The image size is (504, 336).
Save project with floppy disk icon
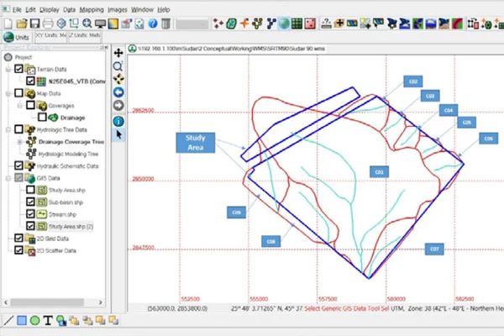(34, 24)
